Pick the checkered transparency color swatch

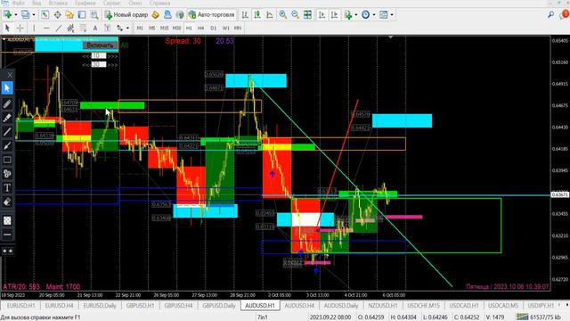7,220
